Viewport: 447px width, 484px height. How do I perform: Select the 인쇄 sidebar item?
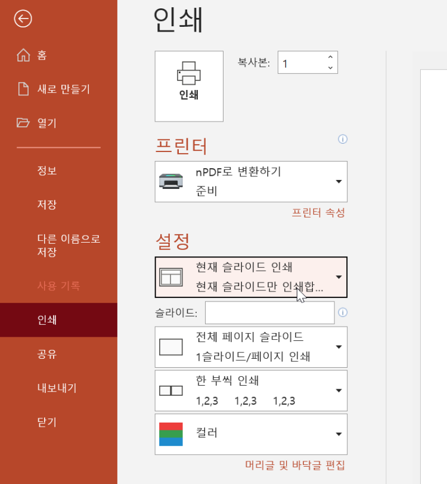point(58,319)
